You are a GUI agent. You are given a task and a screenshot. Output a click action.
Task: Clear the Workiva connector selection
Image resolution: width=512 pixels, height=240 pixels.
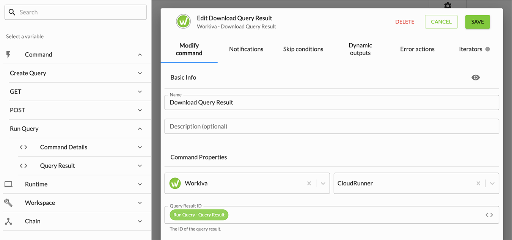pyautogui.click(x=309, y=184)
